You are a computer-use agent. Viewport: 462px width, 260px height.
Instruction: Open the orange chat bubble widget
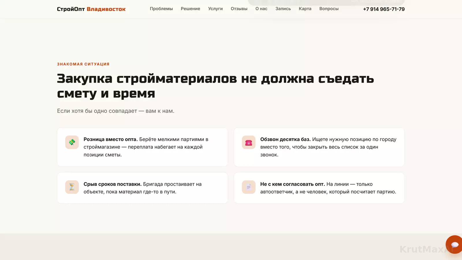tap(454, 244)
